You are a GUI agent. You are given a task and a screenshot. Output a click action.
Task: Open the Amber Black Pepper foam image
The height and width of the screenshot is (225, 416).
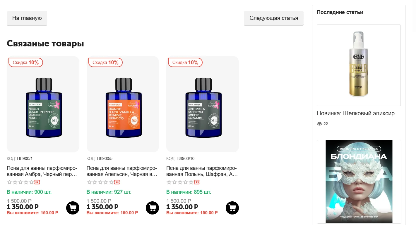[43, 108]
